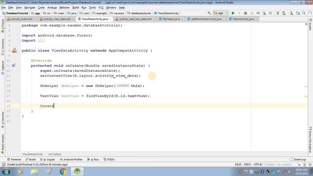This screenshot has width=313, height=176.
Task: Click the Stop square toolbar icon
Action: (270, 13)
